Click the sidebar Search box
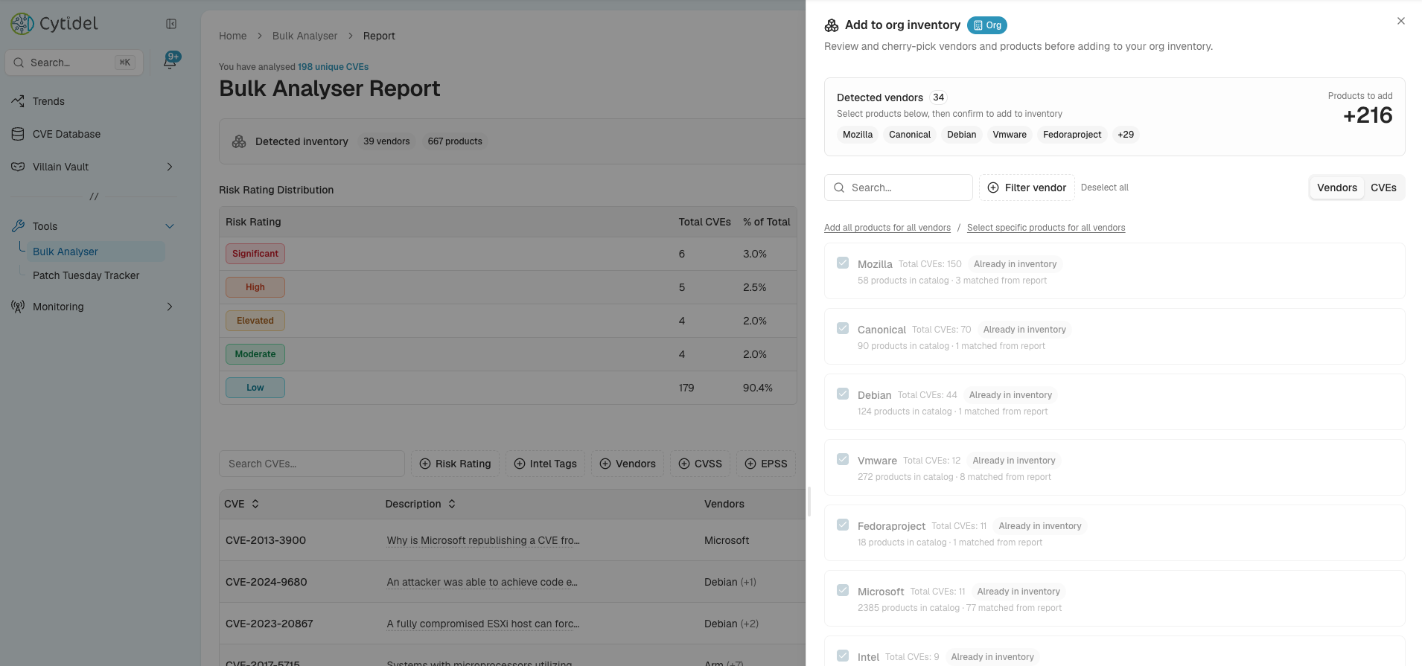Image resolution: width=1422 pixels, height=666 pixels. point(74,63)
